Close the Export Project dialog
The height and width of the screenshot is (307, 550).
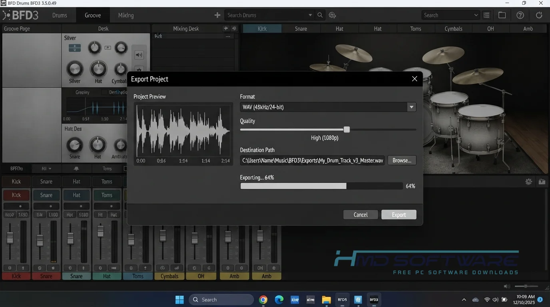pos(414,79)
